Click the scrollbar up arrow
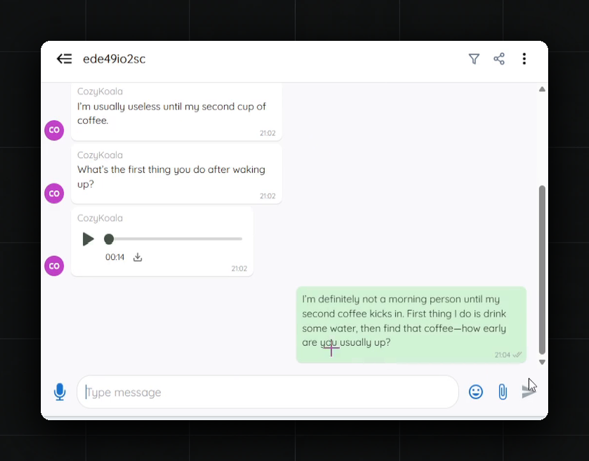Screen dimensions: 589x461 pos(542,89)
